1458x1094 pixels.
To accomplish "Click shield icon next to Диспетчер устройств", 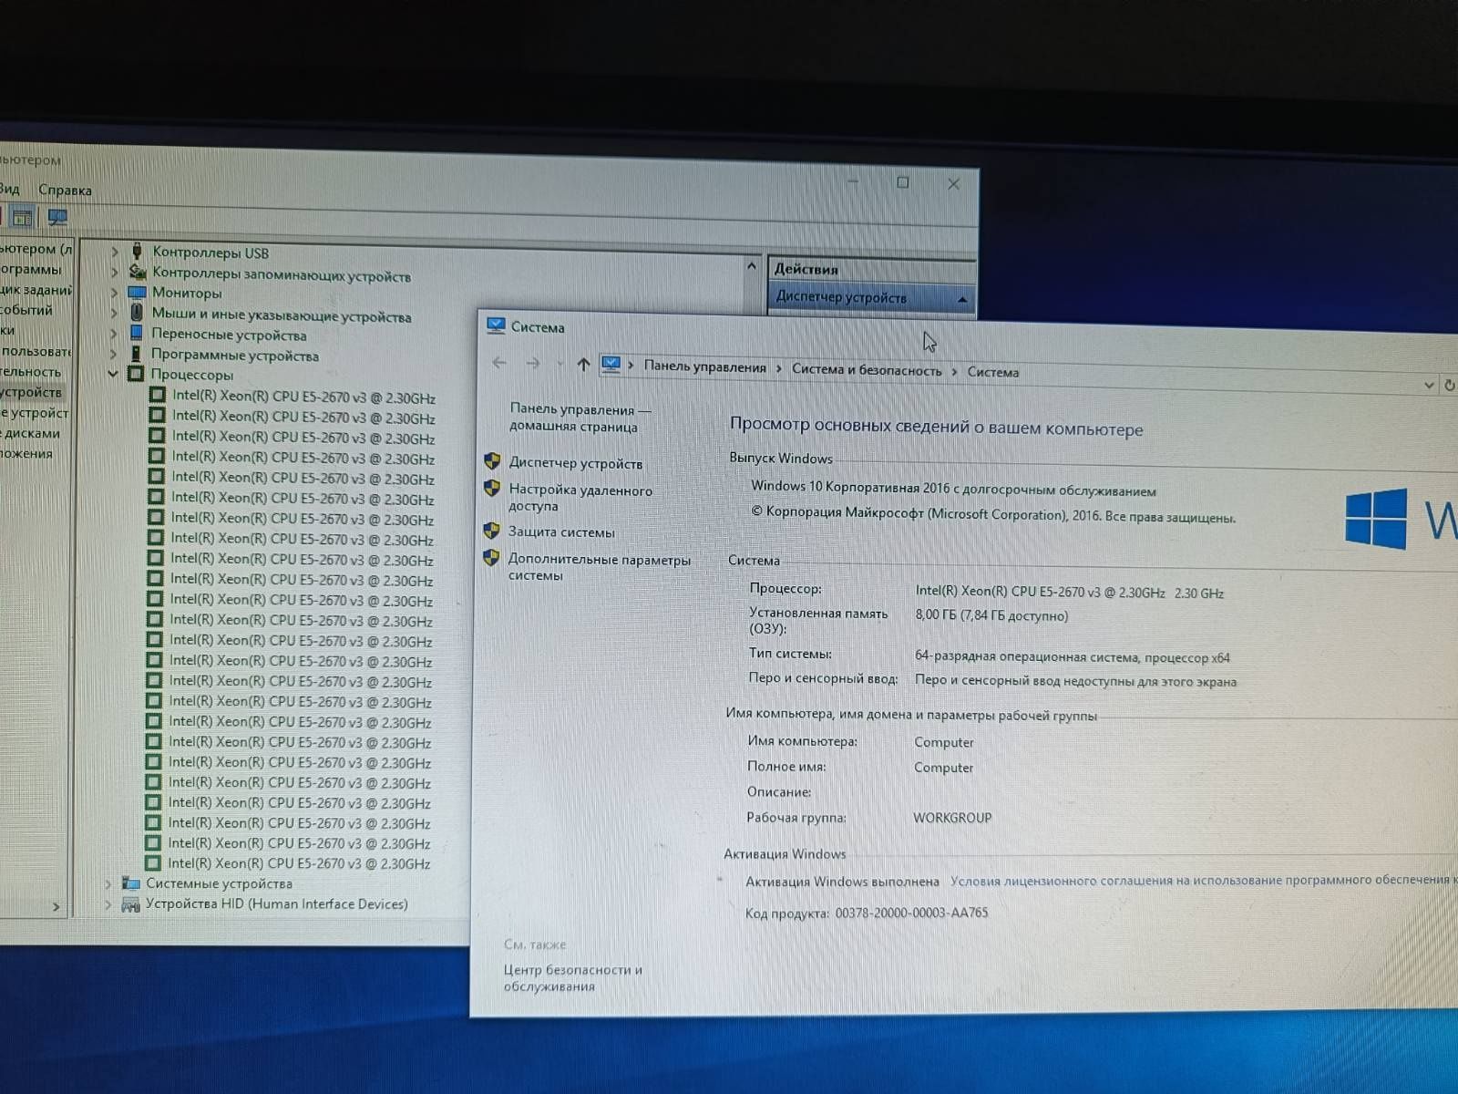I will click(x=492, y=461).
